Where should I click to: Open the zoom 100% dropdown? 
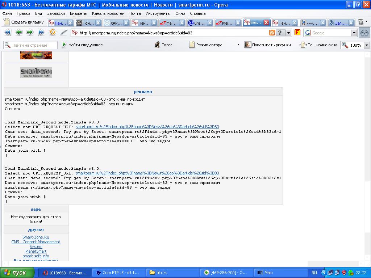click(366, 45)
